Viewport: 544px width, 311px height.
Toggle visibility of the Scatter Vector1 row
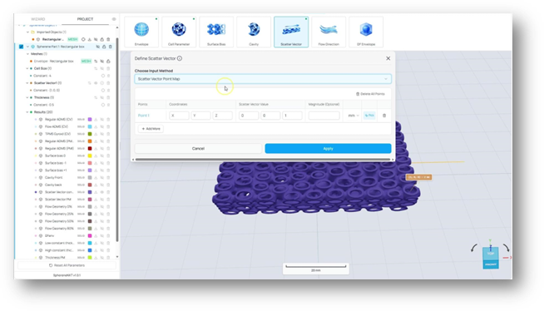click(96, 83)
